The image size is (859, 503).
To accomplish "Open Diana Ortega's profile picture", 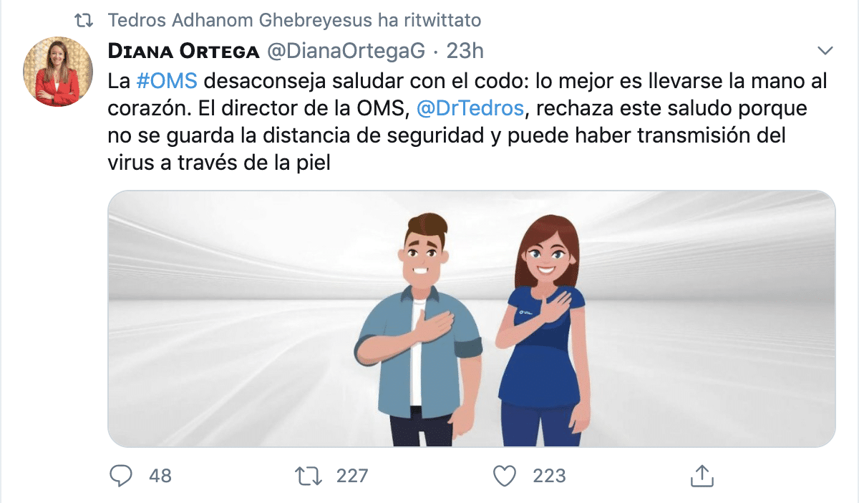I will click(58, 72).
